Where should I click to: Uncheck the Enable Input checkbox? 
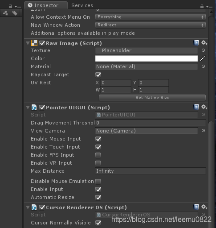(98, 189)
